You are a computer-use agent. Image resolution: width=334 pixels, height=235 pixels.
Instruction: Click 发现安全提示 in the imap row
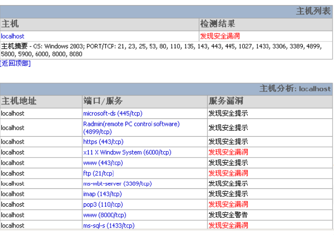point(228,194)
